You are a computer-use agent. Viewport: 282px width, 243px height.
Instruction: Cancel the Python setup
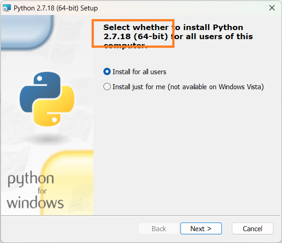252,228
